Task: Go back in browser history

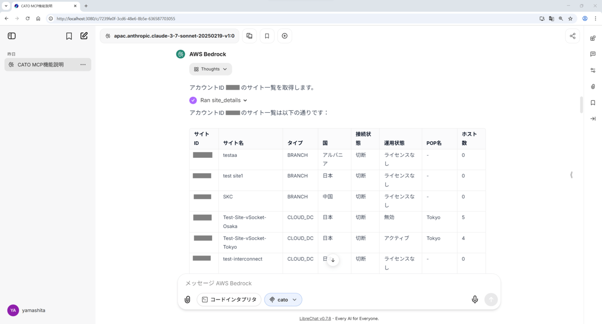Action: 7,19
